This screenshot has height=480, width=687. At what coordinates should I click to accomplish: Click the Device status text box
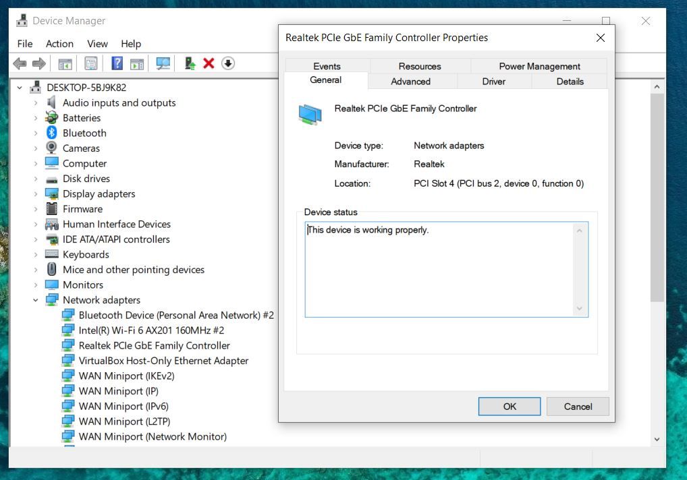(x=447, y=269)
